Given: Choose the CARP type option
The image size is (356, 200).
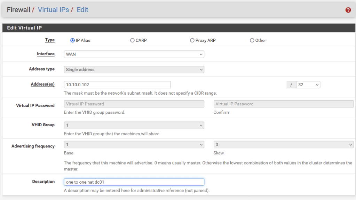Looking at the screenshot, I should click(x=132, y=40).
